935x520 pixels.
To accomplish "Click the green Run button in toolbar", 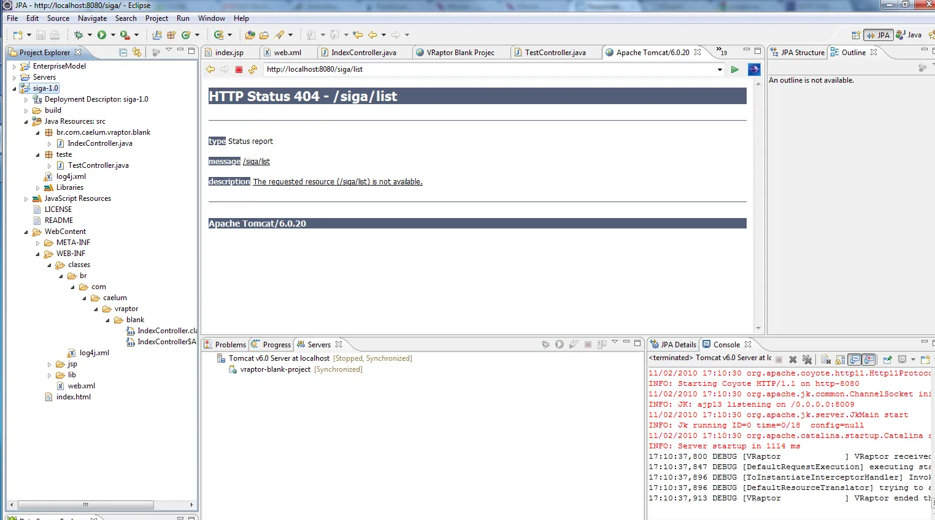I will click(102, 35).
